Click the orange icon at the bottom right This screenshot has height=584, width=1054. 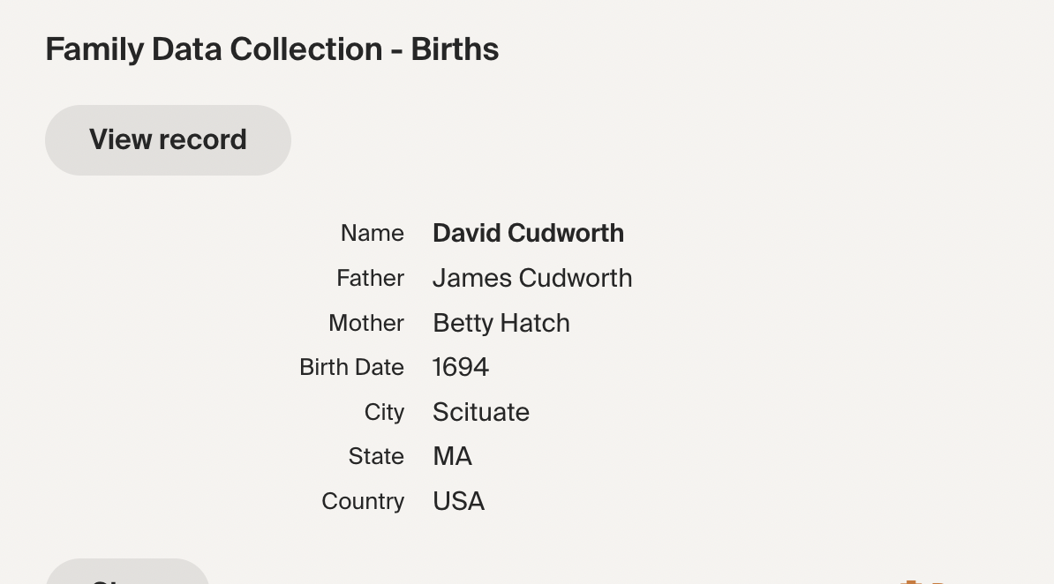[x=910, y=581]
